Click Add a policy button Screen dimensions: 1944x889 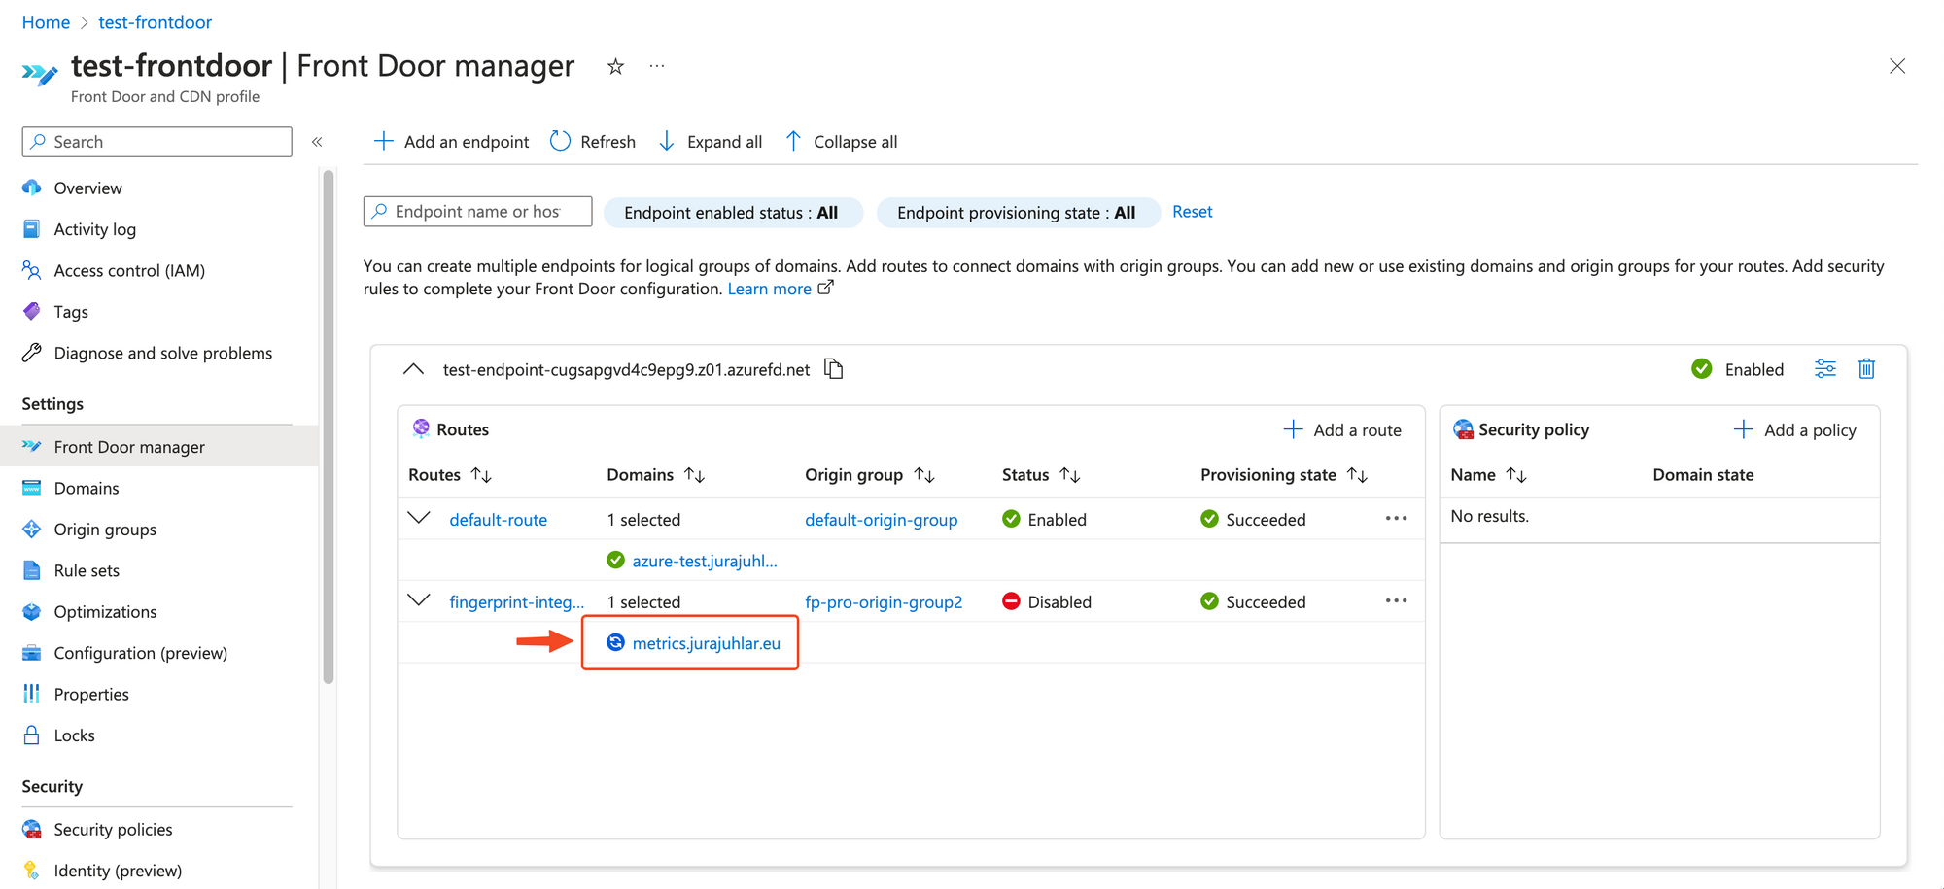1795,429
